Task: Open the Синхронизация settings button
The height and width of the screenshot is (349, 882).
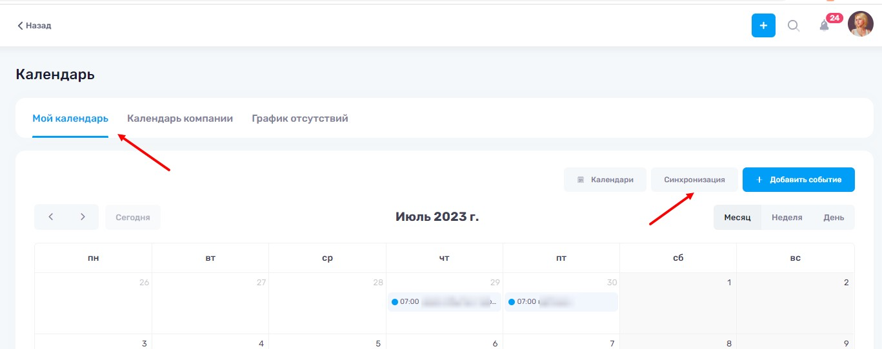Action: click(694, 180)
